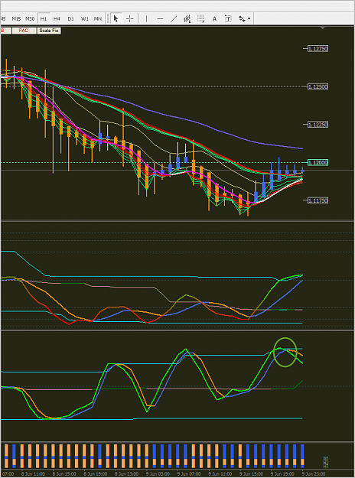The width and height of the screenshot is (355, 478).
Task: Choose the text 'A' tool
Action: pyautogui.click(x=214, y=19)
